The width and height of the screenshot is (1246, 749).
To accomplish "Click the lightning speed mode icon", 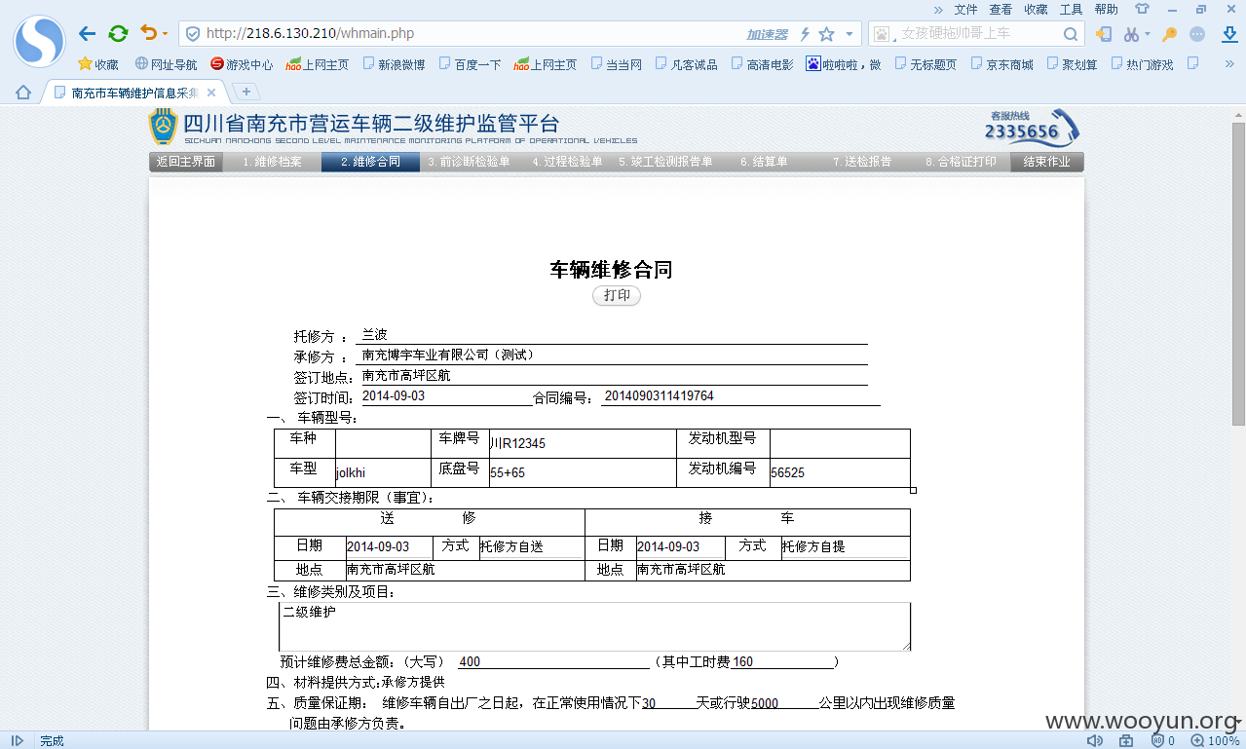I will [x=805, y=34].
